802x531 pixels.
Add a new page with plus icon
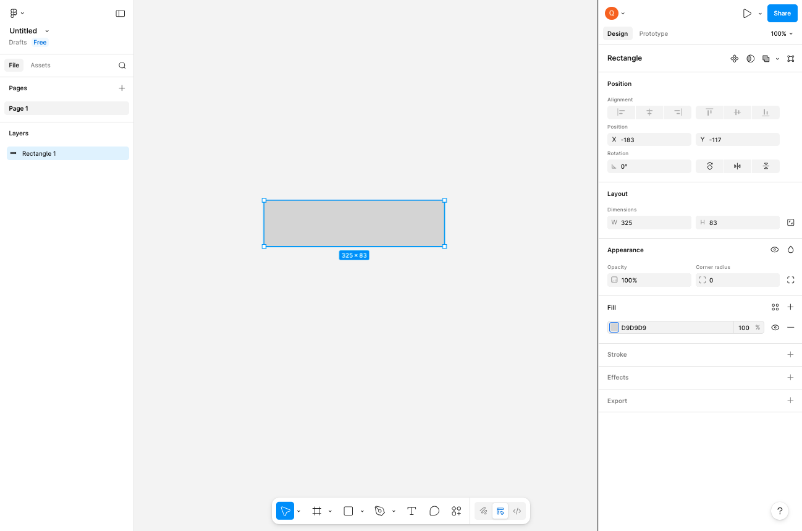[x=122, y=88]
